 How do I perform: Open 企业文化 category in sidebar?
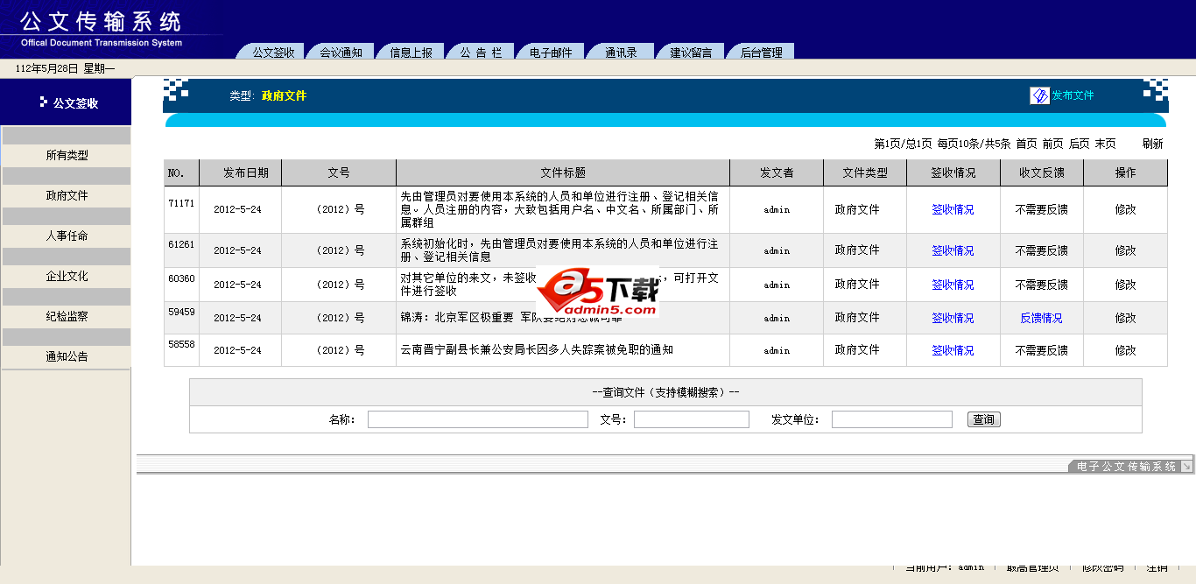(67, 276)
